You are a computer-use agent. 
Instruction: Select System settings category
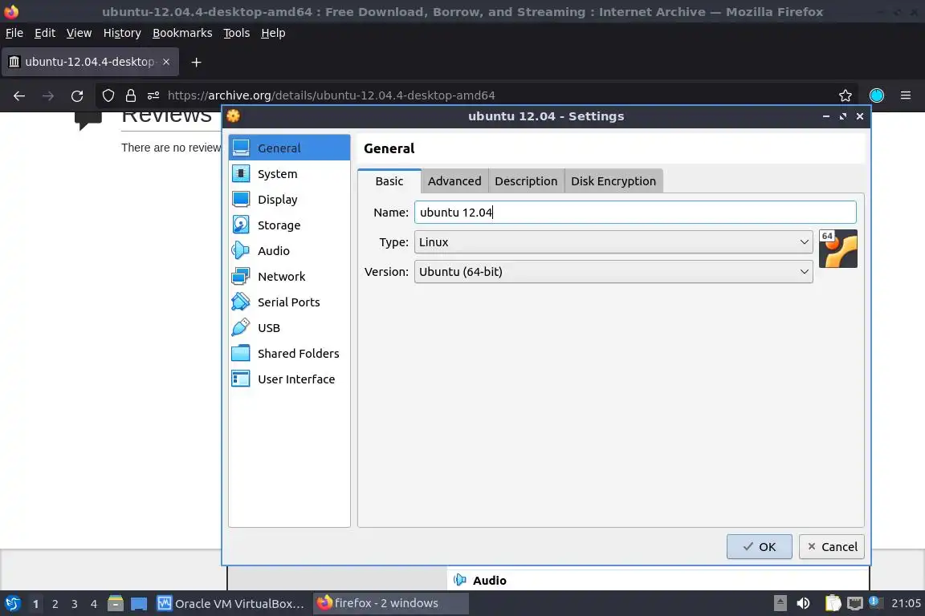289,174
